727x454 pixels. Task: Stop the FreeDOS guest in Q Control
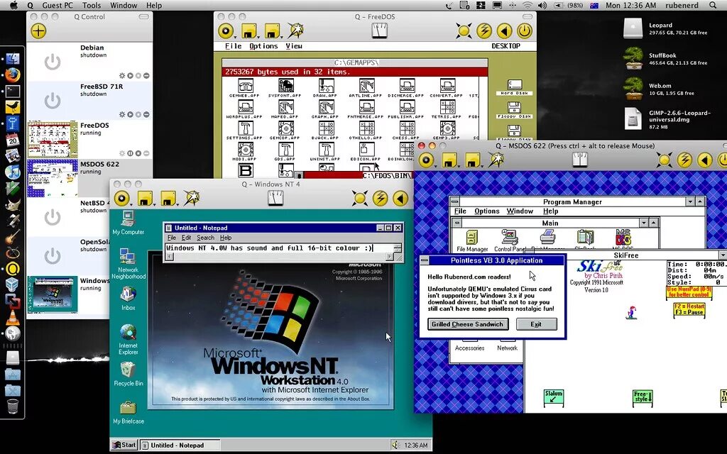pos(138,153)
